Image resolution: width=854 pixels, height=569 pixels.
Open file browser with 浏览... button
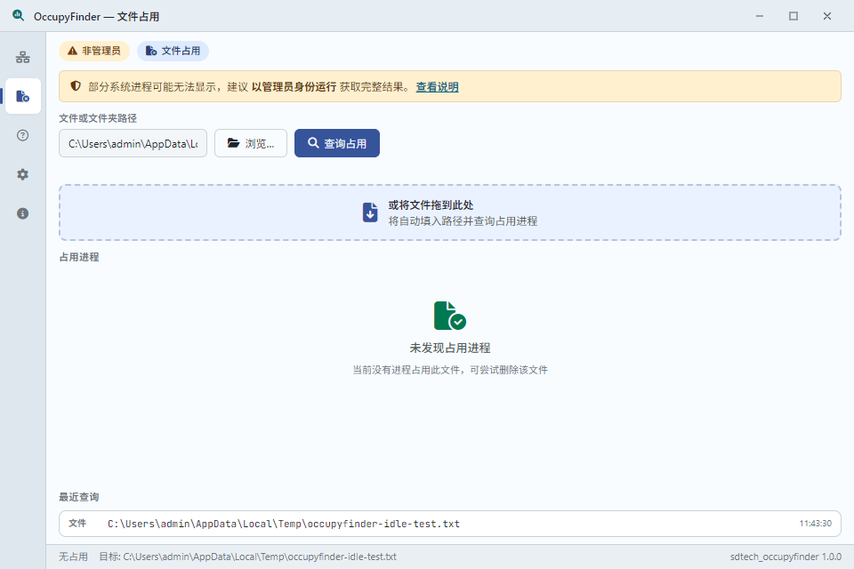[251, 143]
